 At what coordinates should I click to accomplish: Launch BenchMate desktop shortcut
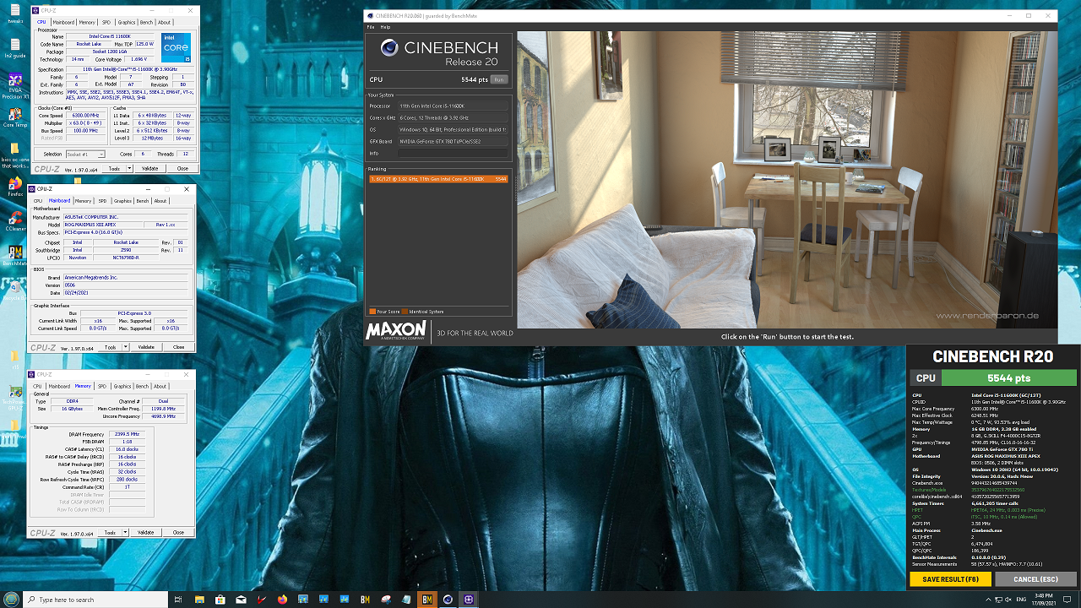pyautogui.click(x=14, y=255)
